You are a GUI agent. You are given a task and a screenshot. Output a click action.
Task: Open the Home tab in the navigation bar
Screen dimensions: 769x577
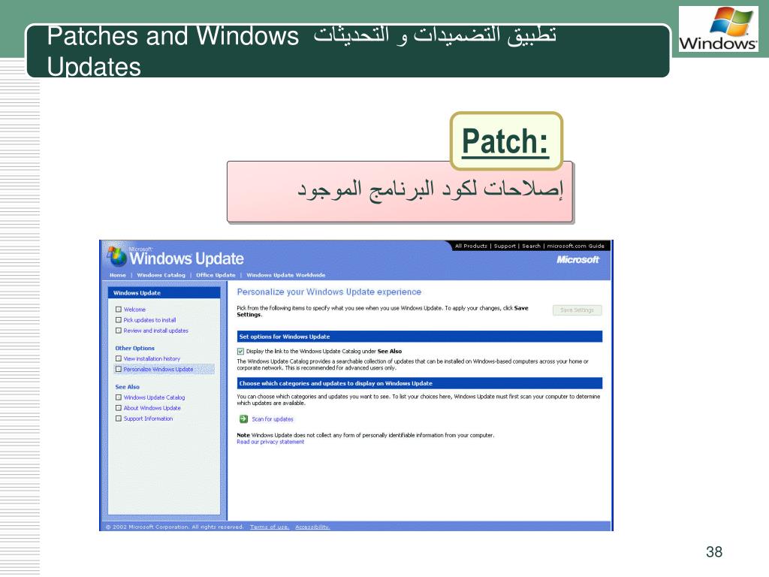coord(118,275)
